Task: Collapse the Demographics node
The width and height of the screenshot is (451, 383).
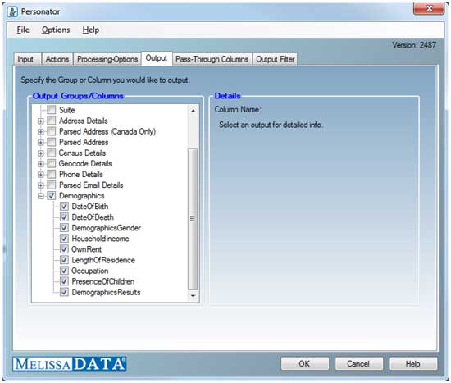Action: 40,196
